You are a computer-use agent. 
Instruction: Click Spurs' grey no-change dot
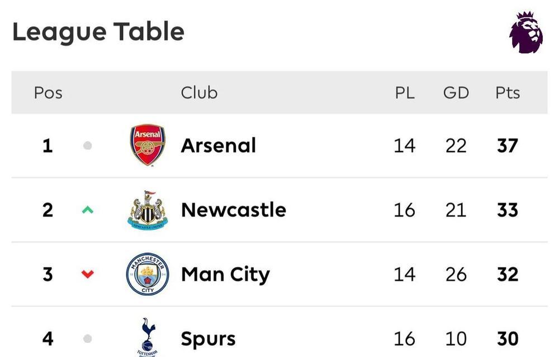tap(87, 339)
